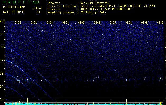Click the Receiver label
The width and height of the screenshot is (166, 105).
pos(54,9)
